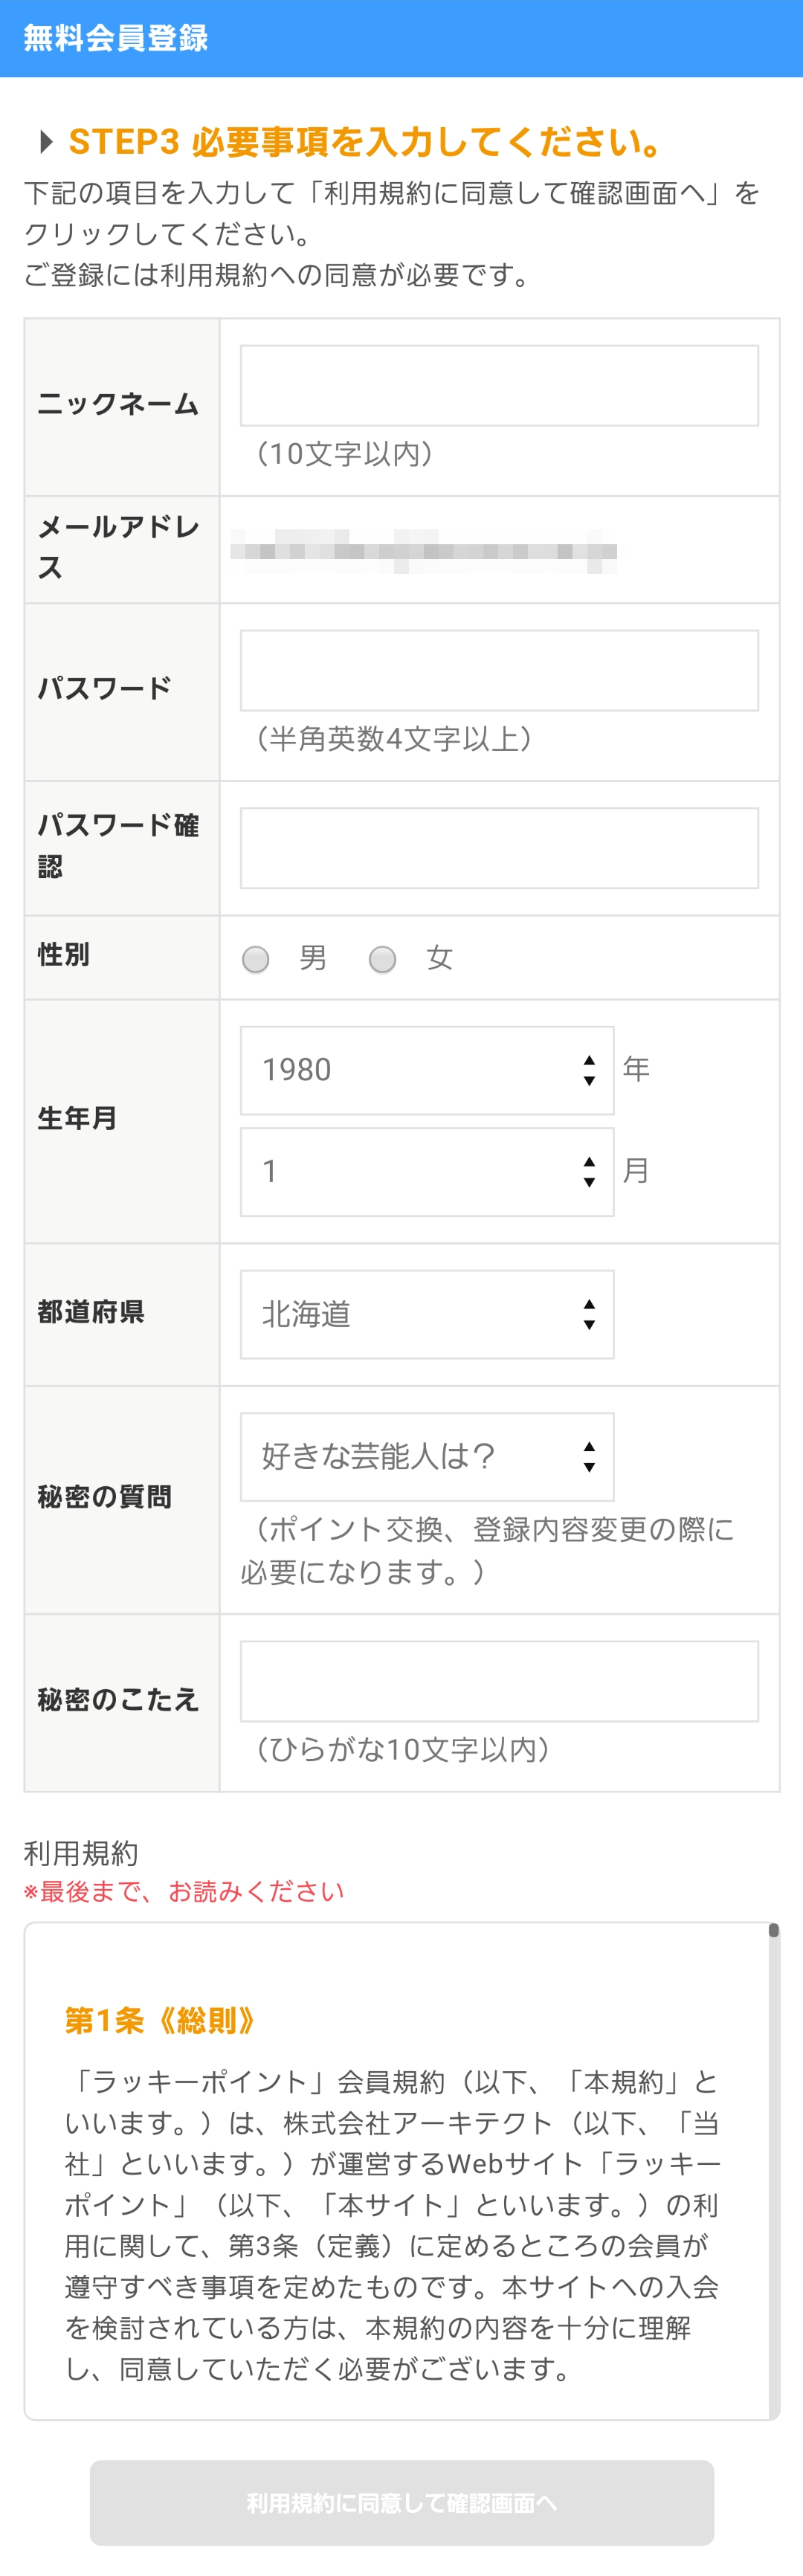803x2576 pixels.
Task: Click the terms of service scrollbar thumb
Action: pos(773,1930)
